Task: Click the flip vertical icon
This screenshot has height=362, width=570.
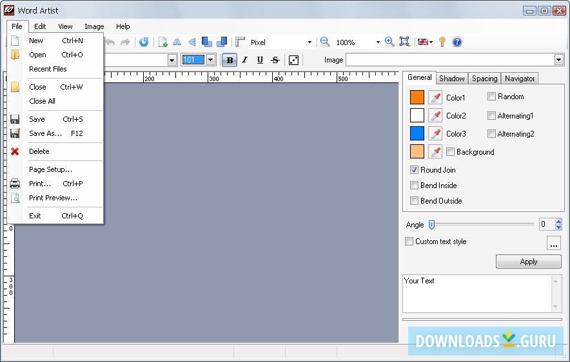Action: pos(192,42)
